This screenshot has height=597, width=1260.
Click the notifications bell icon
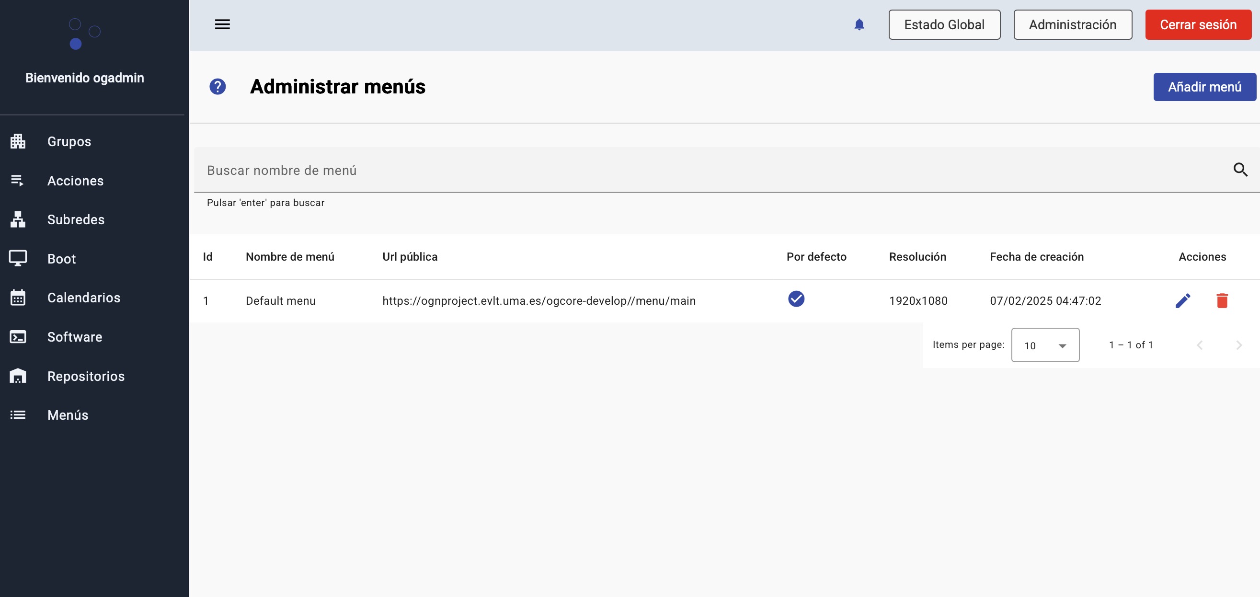[859, 24]
